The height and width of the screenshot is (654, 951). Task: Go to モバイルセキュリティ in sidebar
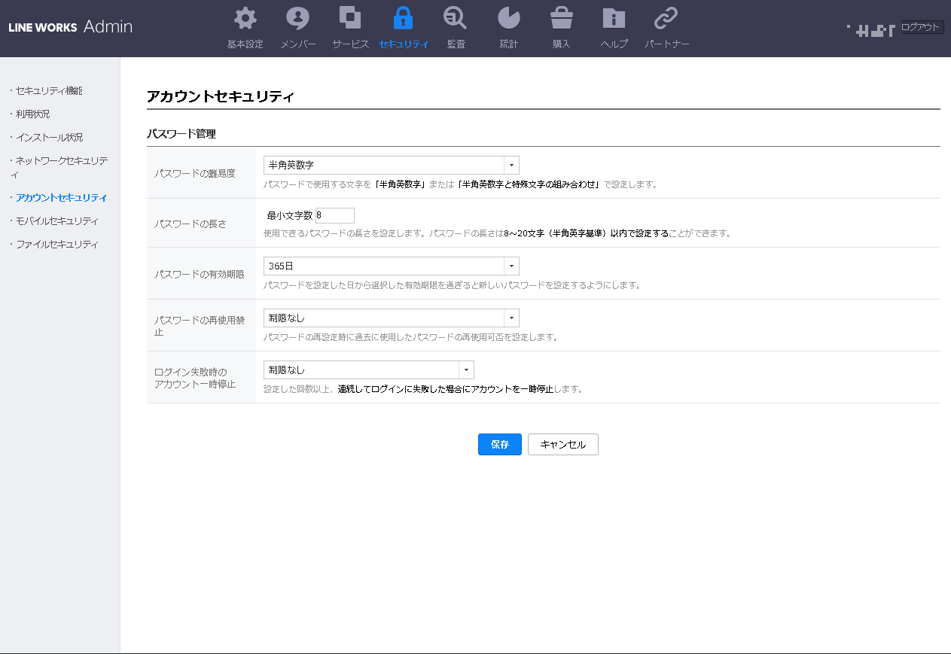(x=57, y=221)
